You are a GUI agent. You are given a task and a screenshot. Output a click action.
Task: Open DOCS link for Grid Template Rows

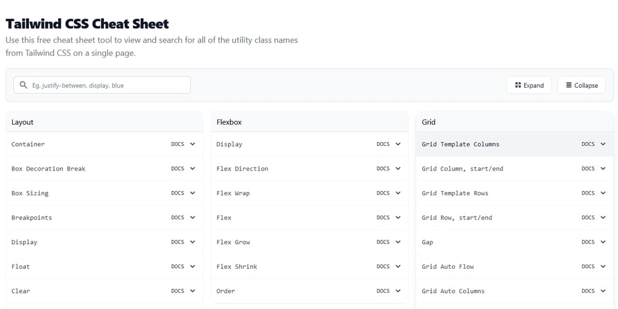(x=588, y=193)
